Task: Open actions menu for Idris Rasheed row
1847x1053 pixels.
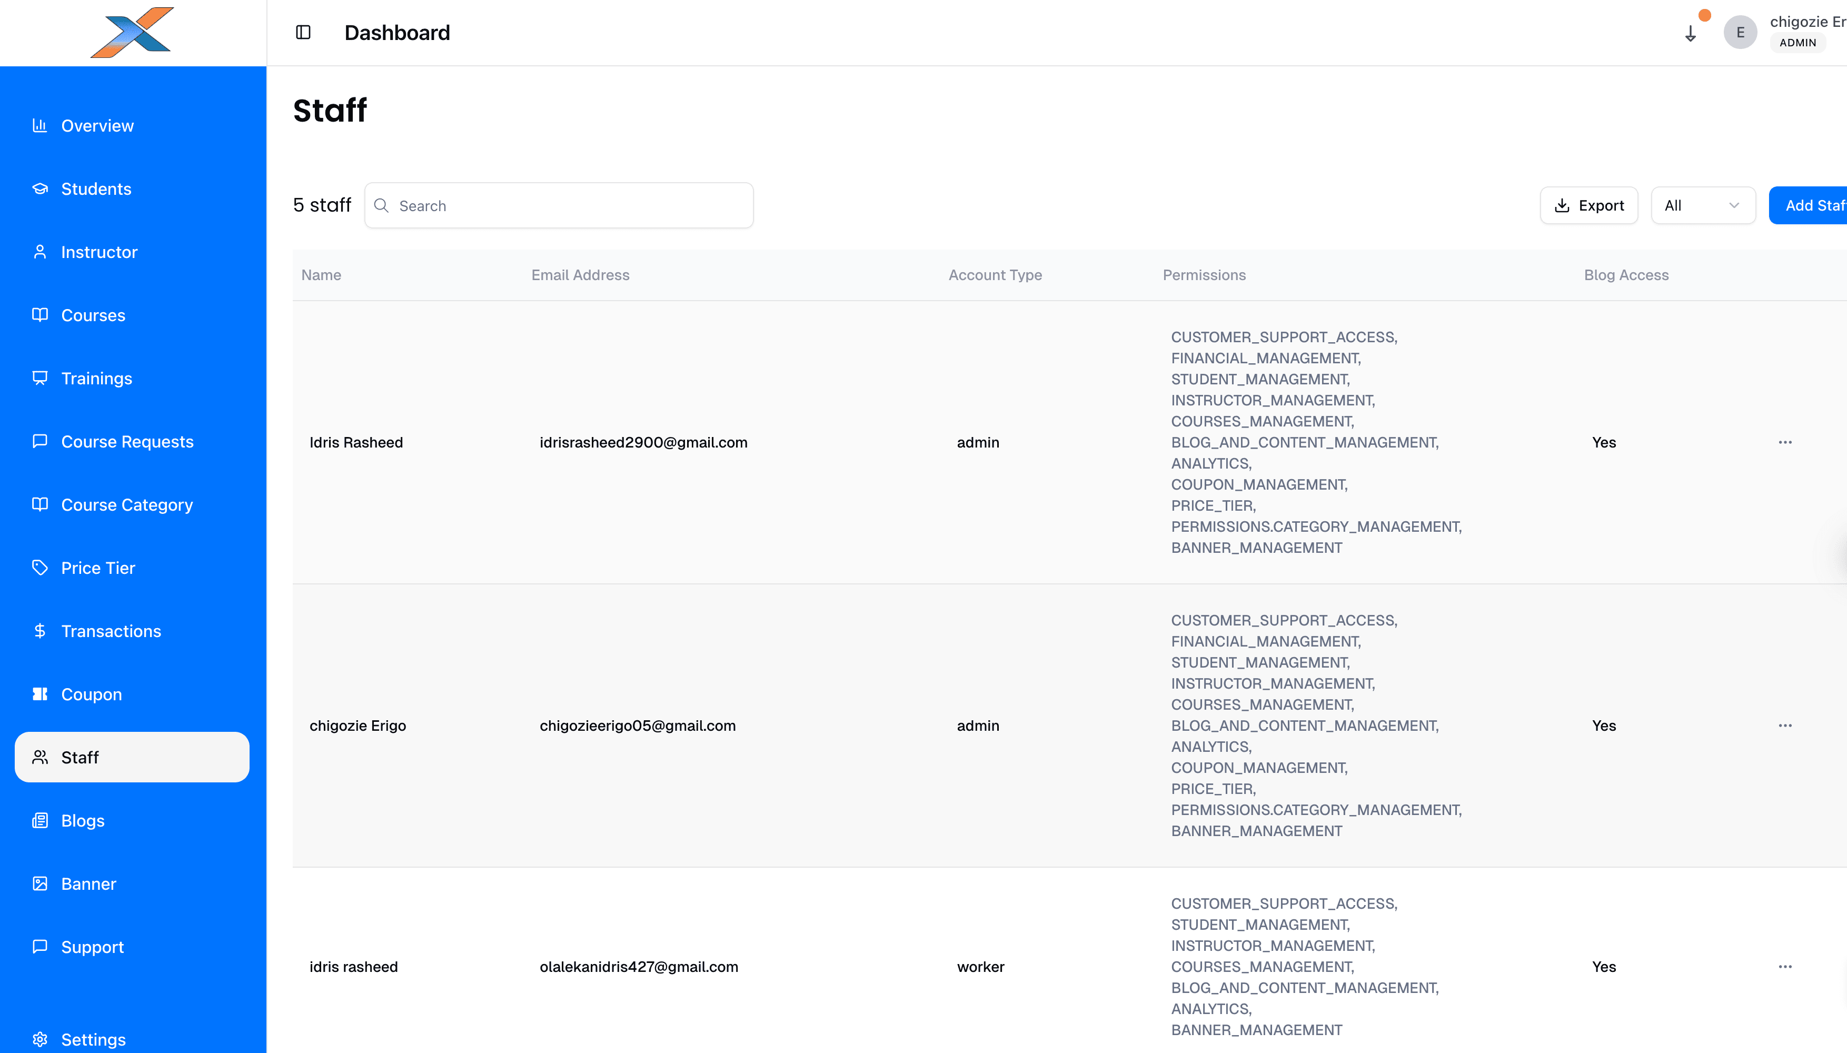Action: [x=1785, y=442]
